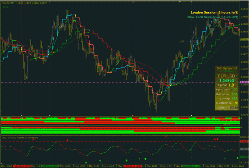This screenshot has height=168, width=250.
Task: Click the pink 1.33926 price tag on the price axis
Action: pyautogui.click(x=244, y=82)
